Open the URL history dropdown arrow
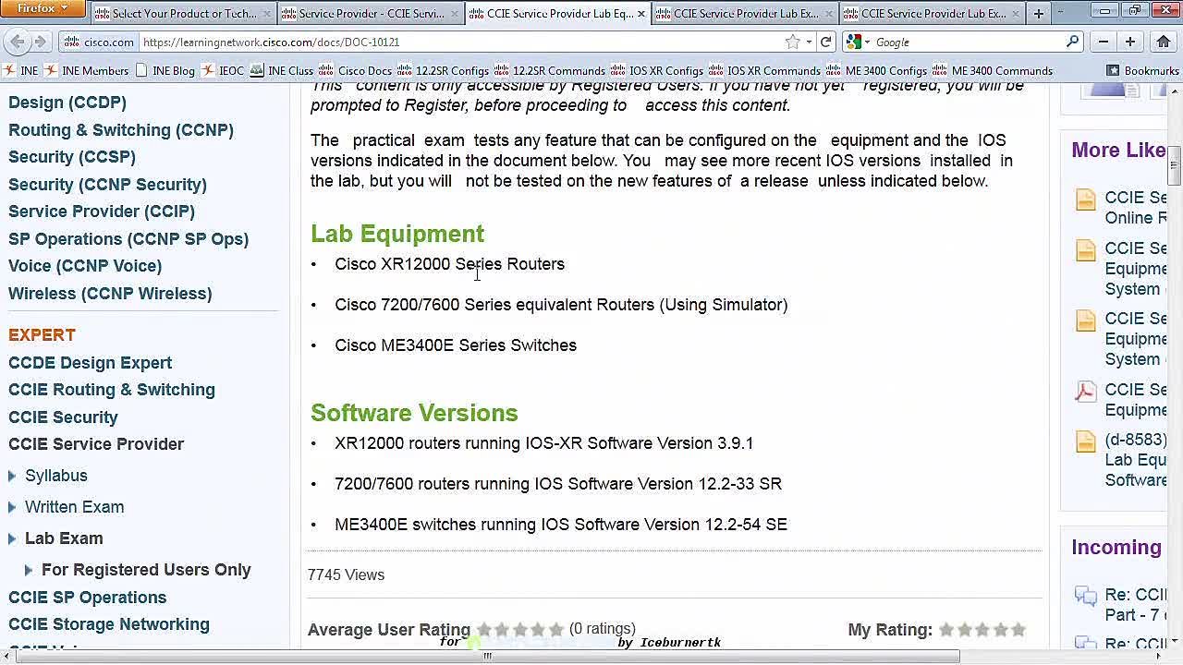The image size is (1183, 665). click(x=809, y=42)
